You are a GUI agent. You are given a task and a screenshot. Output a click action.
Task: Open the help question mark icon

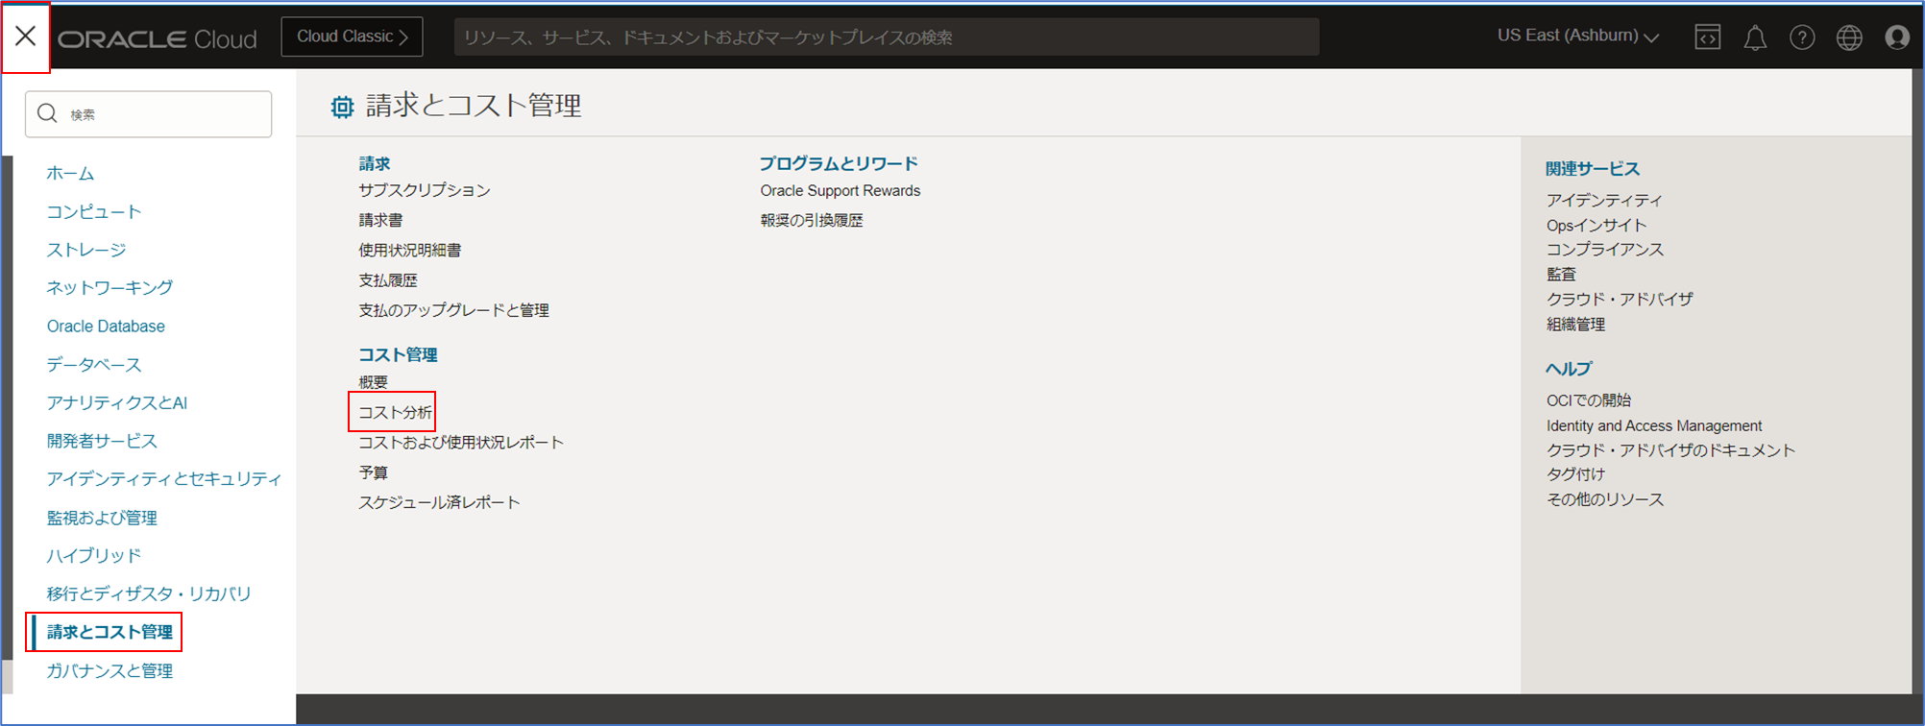click(1802, 37)
